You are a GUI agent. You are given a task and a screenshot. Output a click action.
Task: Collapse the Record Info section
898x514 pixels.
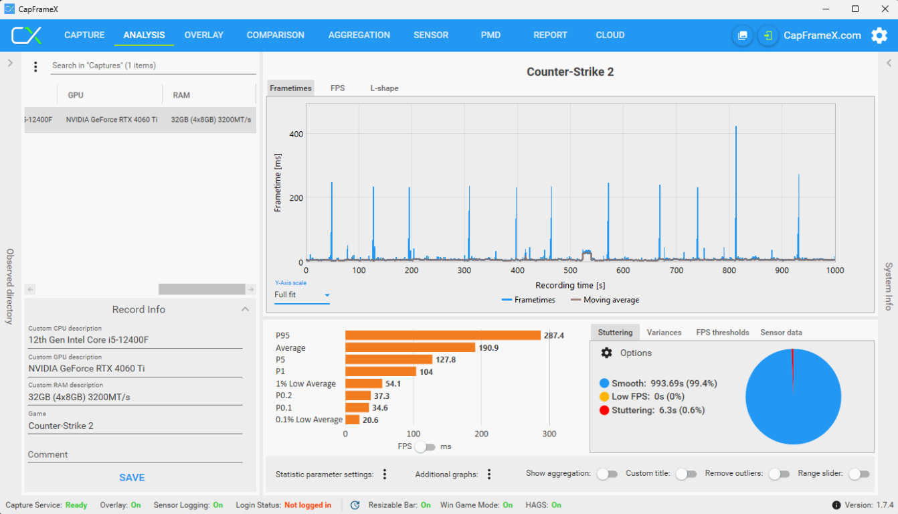[x=245, y=309]
